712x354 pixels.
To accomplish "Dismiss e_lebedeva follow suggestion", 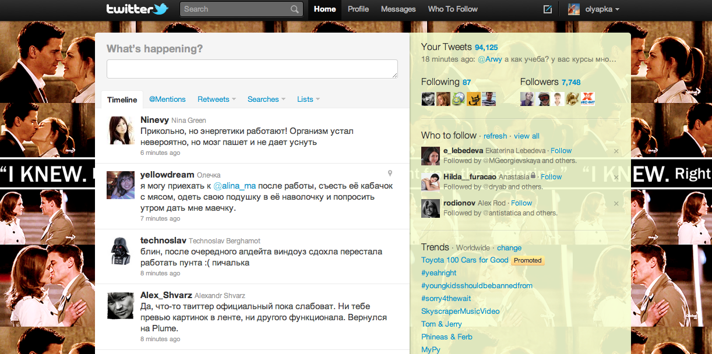I will 616,151.
